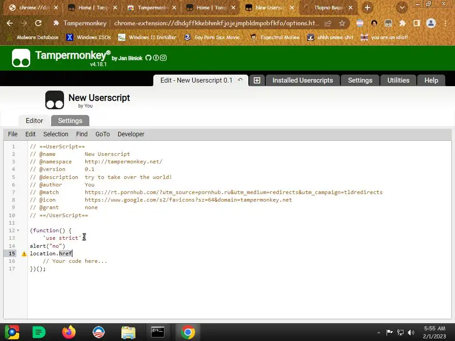Open the Edit menu in editor
This screenshot has height=341, width=455.
coord(31,134)
